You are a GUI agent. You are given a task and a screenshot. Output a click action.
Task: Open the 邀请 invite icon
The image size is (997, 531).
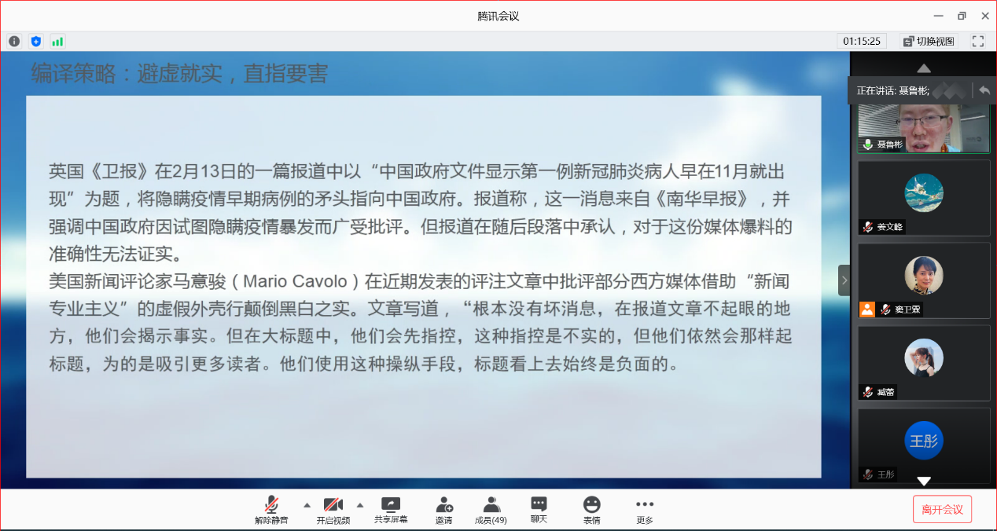point(443,510)
